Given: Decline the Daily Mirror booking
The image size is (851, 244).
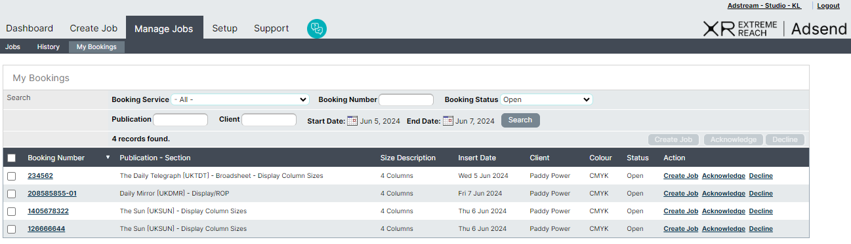Looking at the screenshot, I should coord(760,194).
